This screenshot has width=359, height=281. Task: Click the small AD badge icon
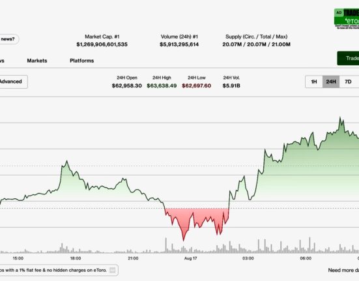pyautogui.click(x=339, y=12)
